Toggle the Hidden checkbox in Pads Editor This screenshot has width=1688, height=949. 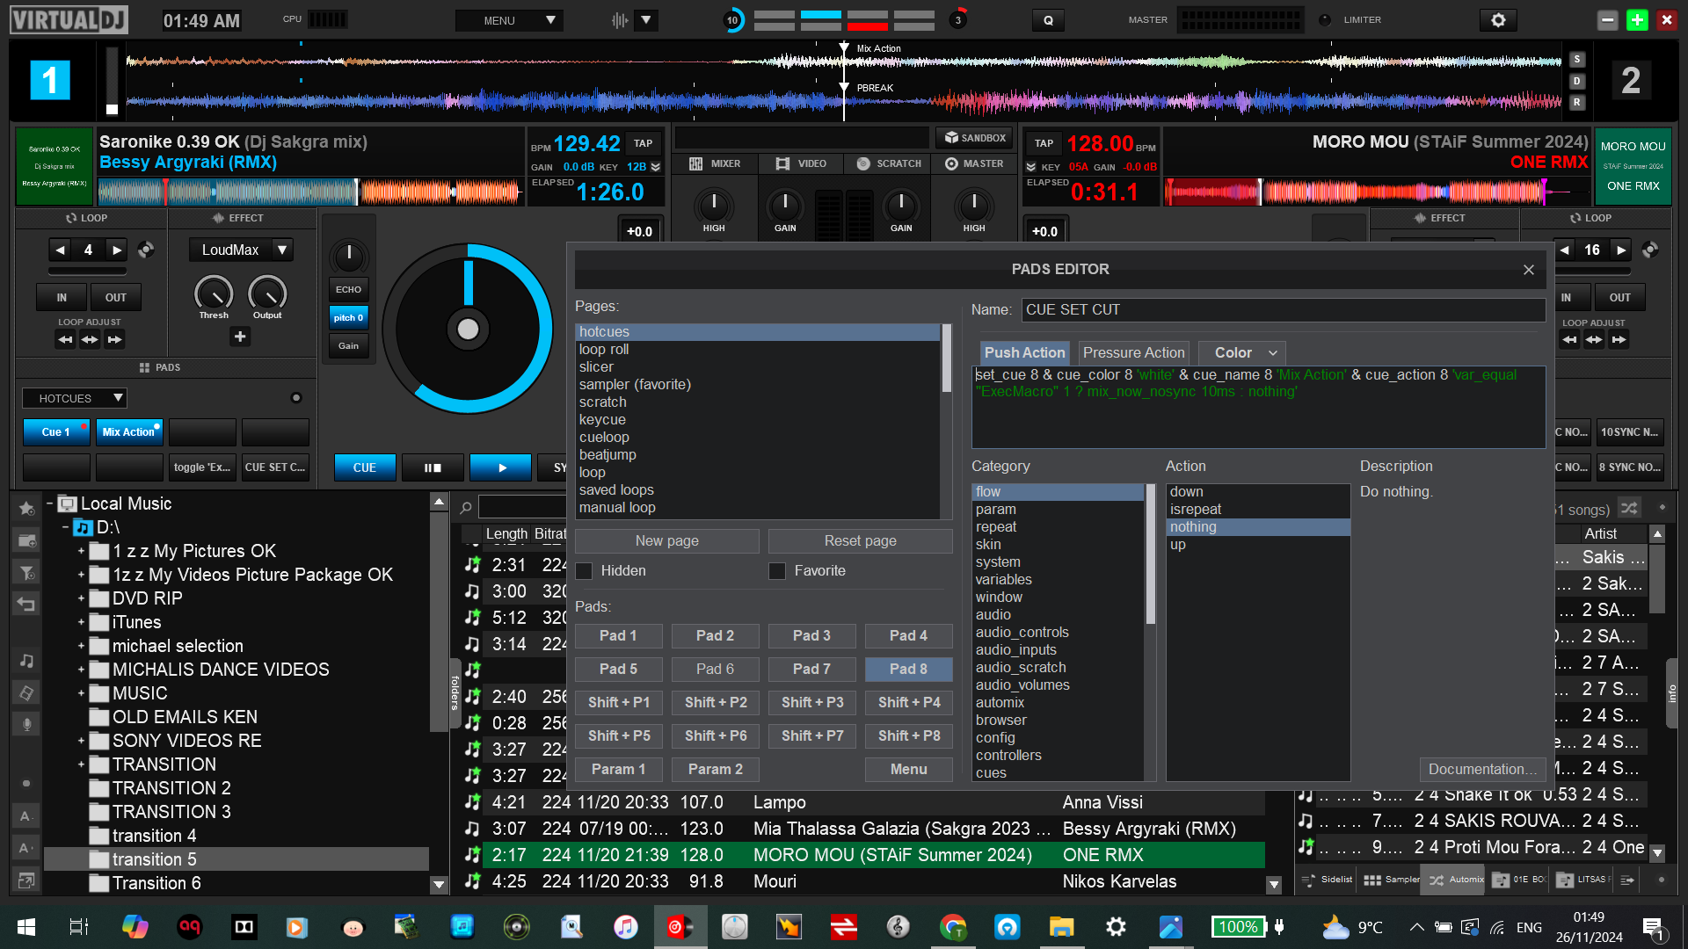click(x=584, y=571)
